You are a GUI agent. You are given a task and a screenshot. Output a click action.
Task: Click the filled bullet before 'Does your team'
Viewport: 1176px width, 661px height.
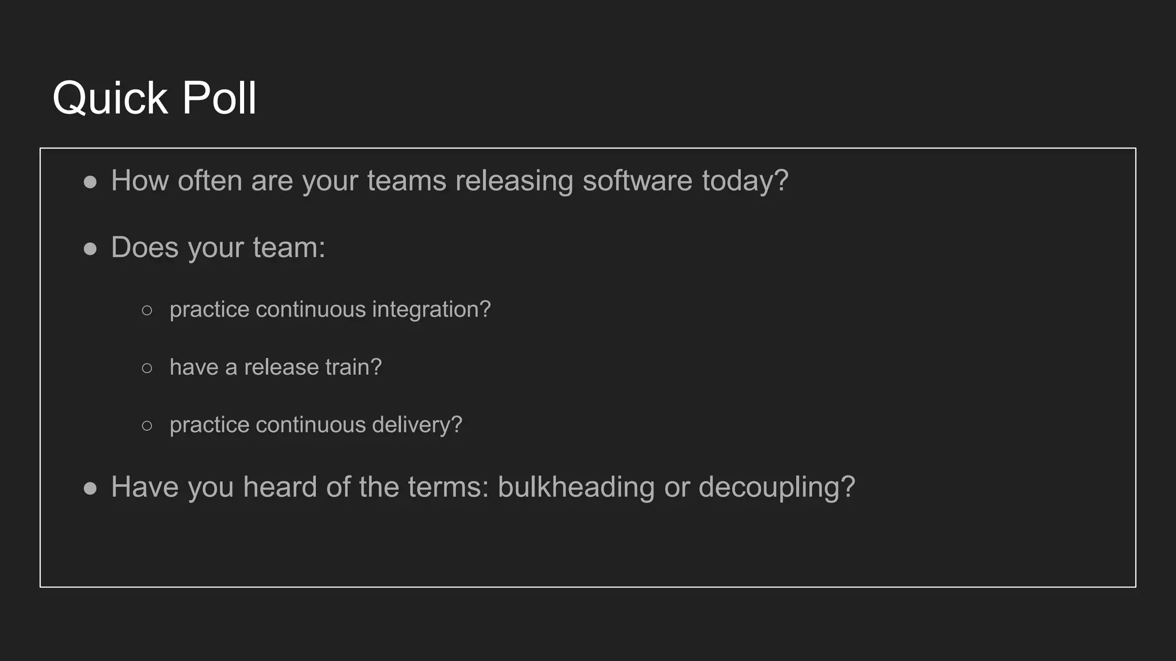click(90, 249)
